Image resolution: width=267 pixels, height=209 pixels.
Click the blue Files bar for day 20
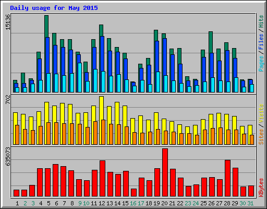tap(165, 57)
